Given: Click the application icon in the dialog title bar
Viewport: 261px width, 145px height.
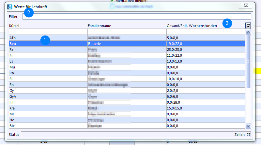Looking at the screenshot, I should pos(10,7).
